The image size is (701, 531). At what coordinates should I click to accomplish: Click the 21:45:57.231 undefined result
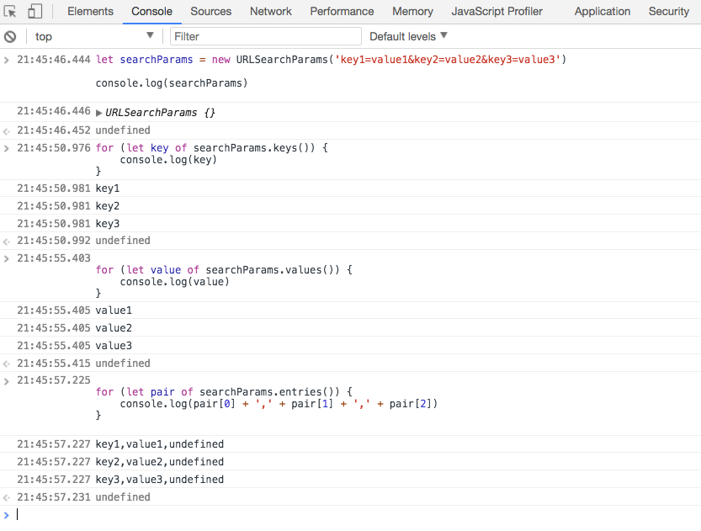point(123,497)
